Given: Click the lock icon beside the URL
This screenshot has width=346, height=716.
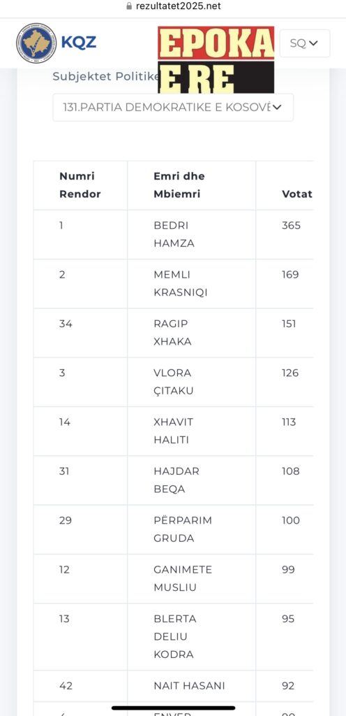Looking at the screenshot, I should point(129,6).
